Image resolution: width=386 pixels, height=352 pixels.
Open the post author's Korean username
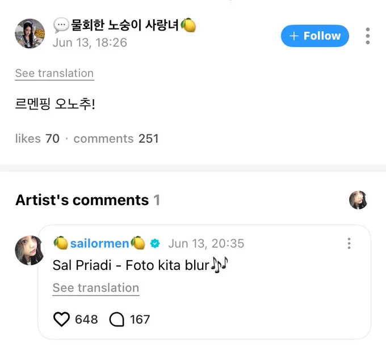tap(124, 25)
